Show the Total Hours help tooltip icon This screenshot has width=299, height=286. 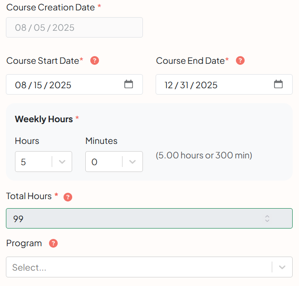click(68, 197)
